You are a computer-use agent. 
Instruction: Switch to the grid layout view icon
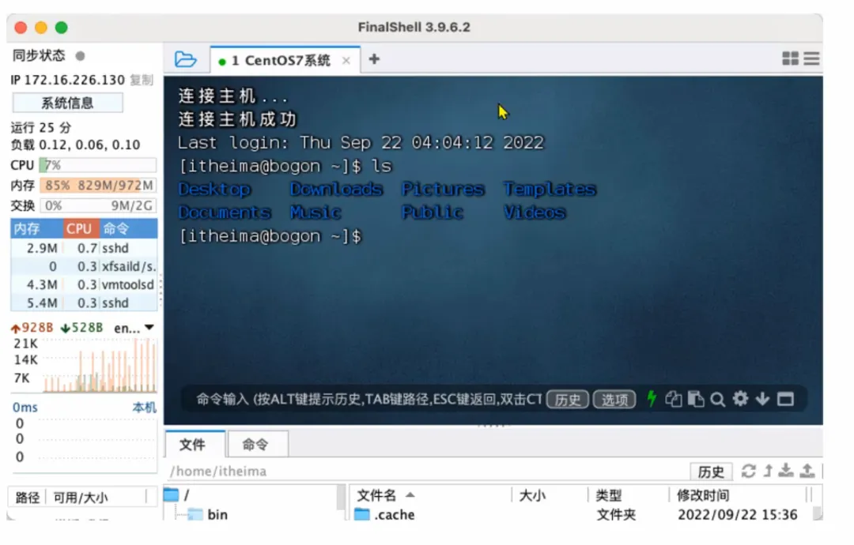(790, 58)
